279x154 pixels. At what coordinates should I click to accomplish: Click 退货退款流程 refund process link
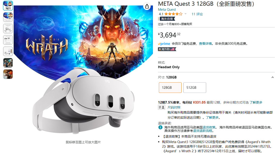click(203, 131)
